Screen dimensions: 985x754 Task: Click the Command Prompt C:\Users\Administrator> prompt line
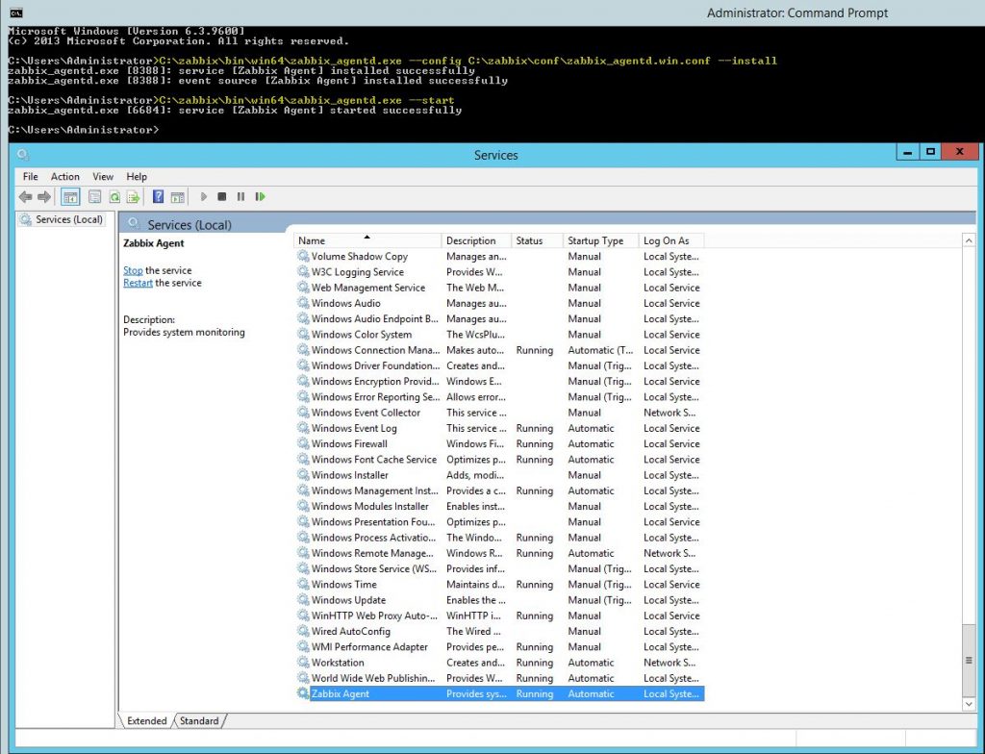click(84, 130)
